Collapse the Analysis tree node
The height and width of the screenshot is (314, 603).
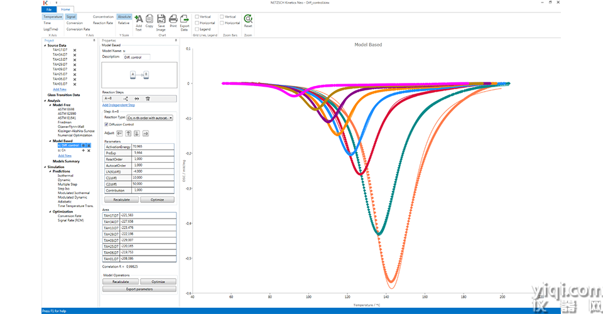tap(45, 100)
